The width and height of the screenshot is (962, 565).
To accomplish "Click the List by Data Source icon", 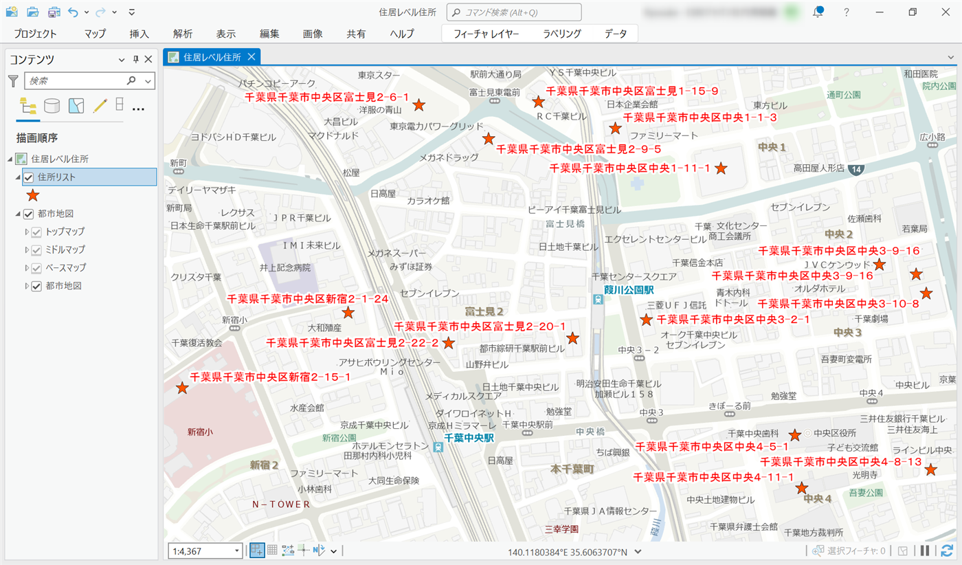I will pyautogui.click(x=52, y=106).
